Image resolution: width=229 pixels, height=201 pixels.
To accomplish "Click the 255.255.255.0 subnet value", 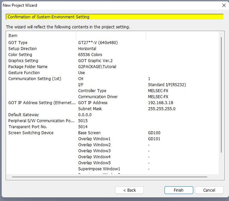I will 162,109.
